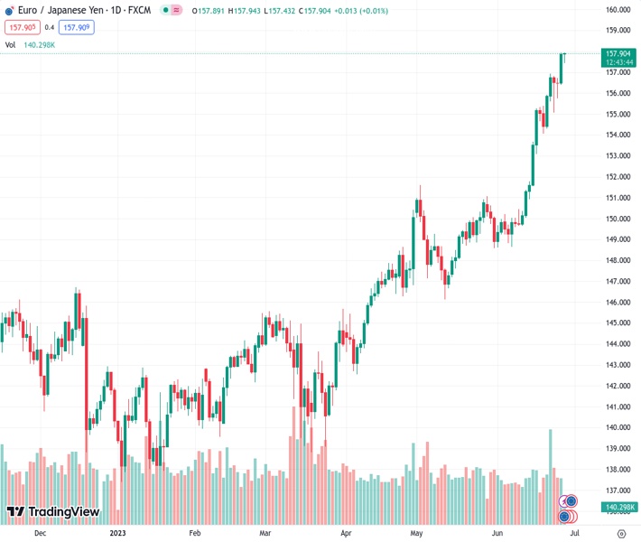641x542 pixels.
Task: Click the lower euro flag event marker
Action: 565,517
